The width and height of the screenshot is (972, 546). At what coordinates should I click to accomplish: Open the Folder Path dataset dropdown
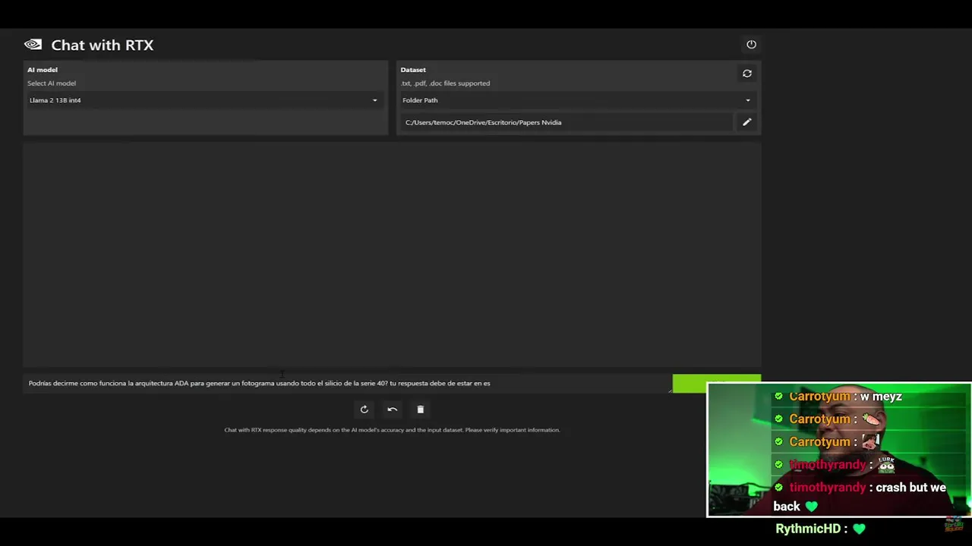pyautogui.click(x=577, y=100)
